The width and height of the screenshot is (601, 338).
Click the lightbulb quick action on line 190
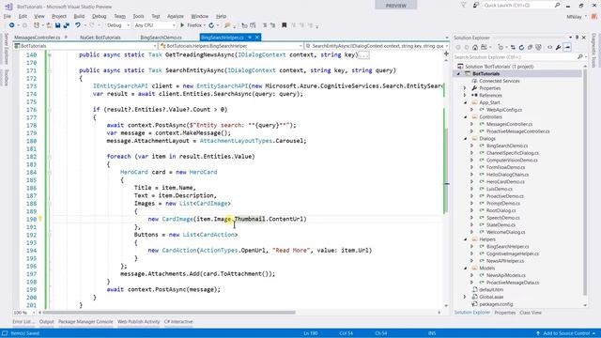(x=40, y=219)
